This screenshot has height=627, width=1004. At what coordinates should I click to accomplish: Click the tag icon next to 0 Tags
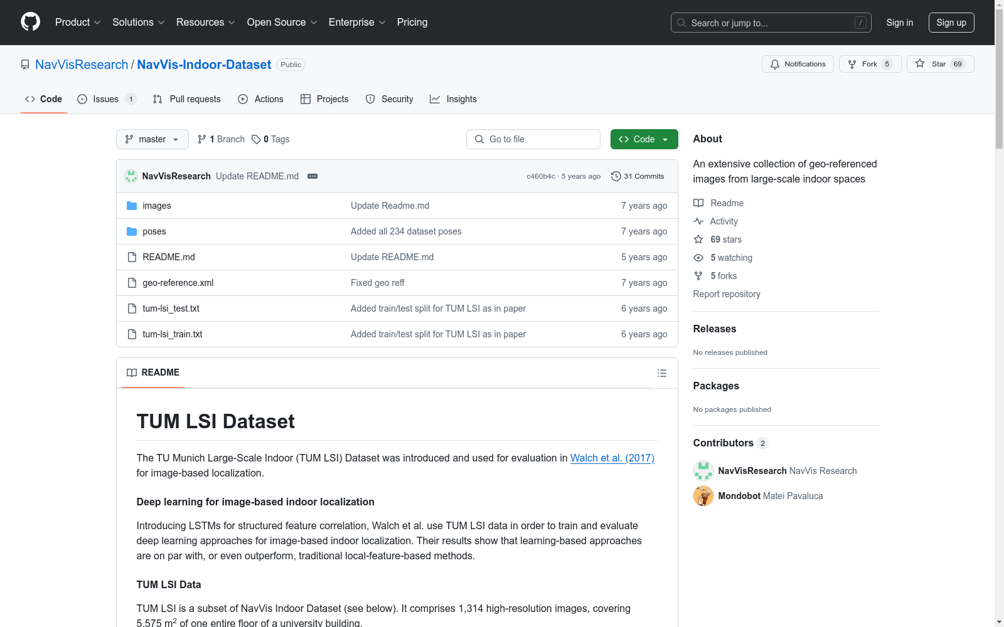256,139
